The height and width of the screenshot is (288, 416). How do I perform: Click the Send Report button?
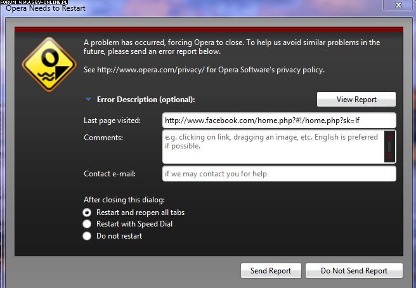pyautogui.click(x=271, y=271)
